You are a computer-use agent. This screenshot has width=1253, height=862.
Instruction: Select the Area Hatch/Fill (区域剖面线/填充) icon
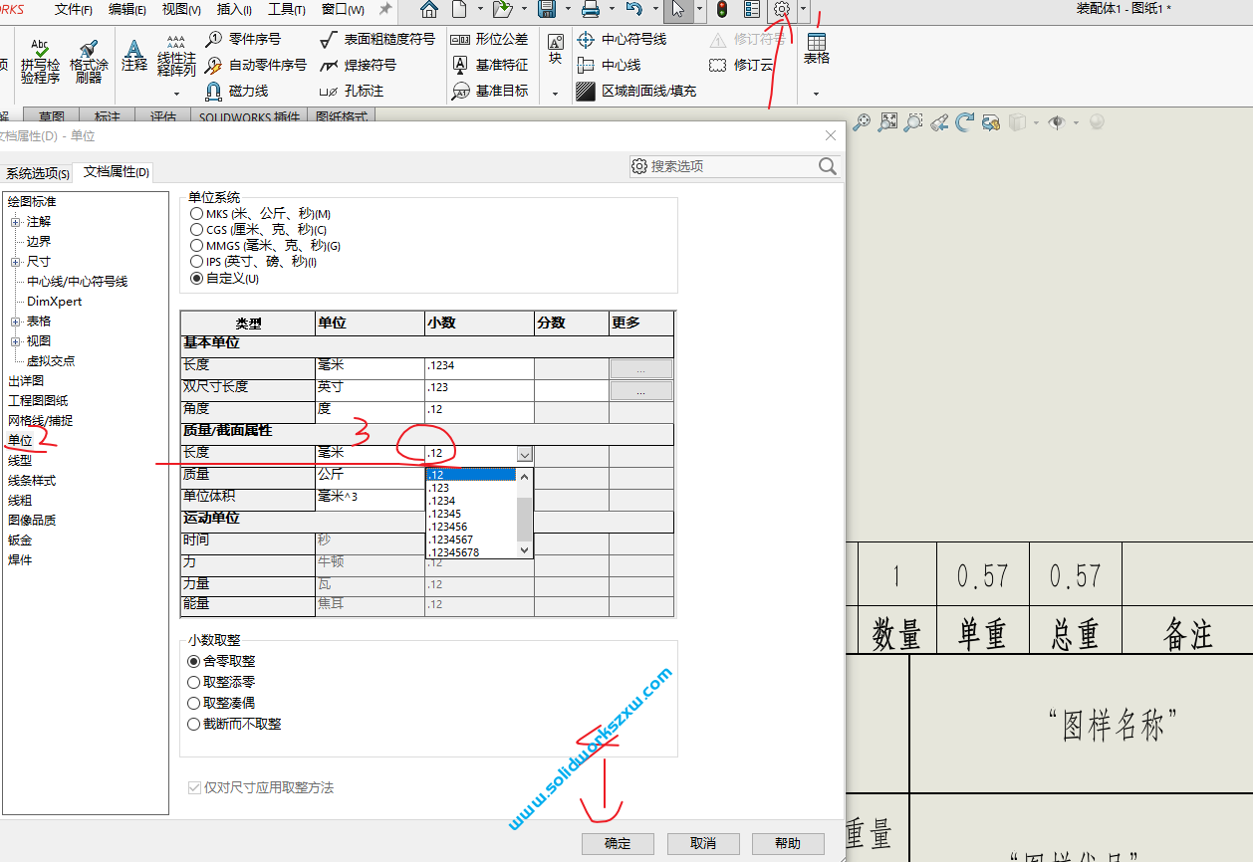587,92
